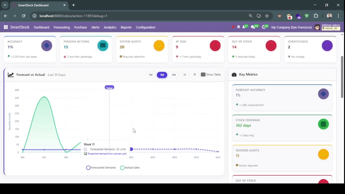This screenshot has height=194, width=345.
Task: Click the install app icon in address bar
Action: pyautogui.click(x=259, y=16)
